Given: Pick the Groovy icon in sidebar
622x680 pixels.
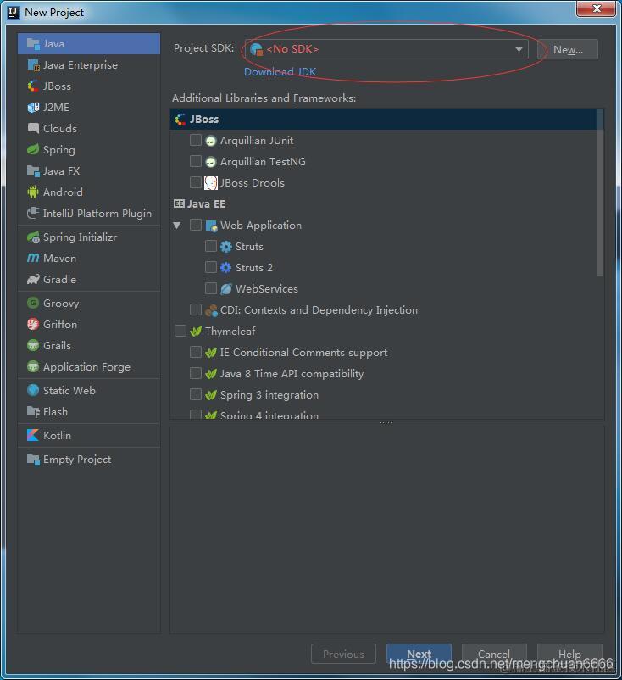Looking at the screenshot, I should coord(33,303).
